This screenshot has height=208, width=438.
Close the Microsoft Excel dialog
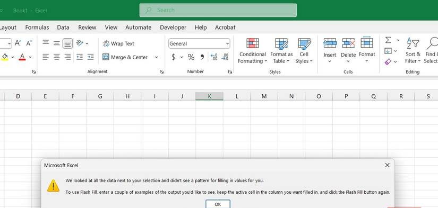[387, 165]
